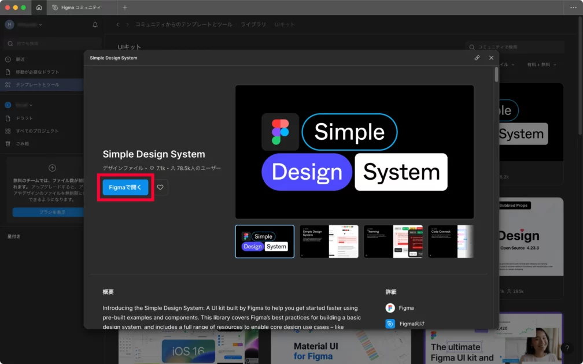This screenshot has height=364, width=583.
Task: Click the help question mark button
Action: pyautogui.click(x=567, y=348)
